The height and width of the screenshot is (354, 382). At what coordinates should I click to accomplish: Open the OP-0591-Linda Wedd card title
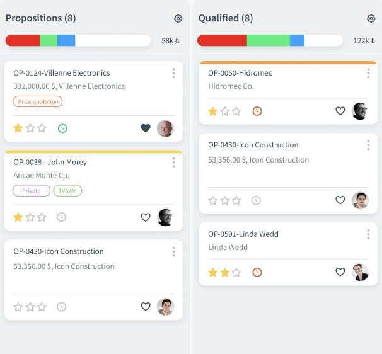pos(243,234)
